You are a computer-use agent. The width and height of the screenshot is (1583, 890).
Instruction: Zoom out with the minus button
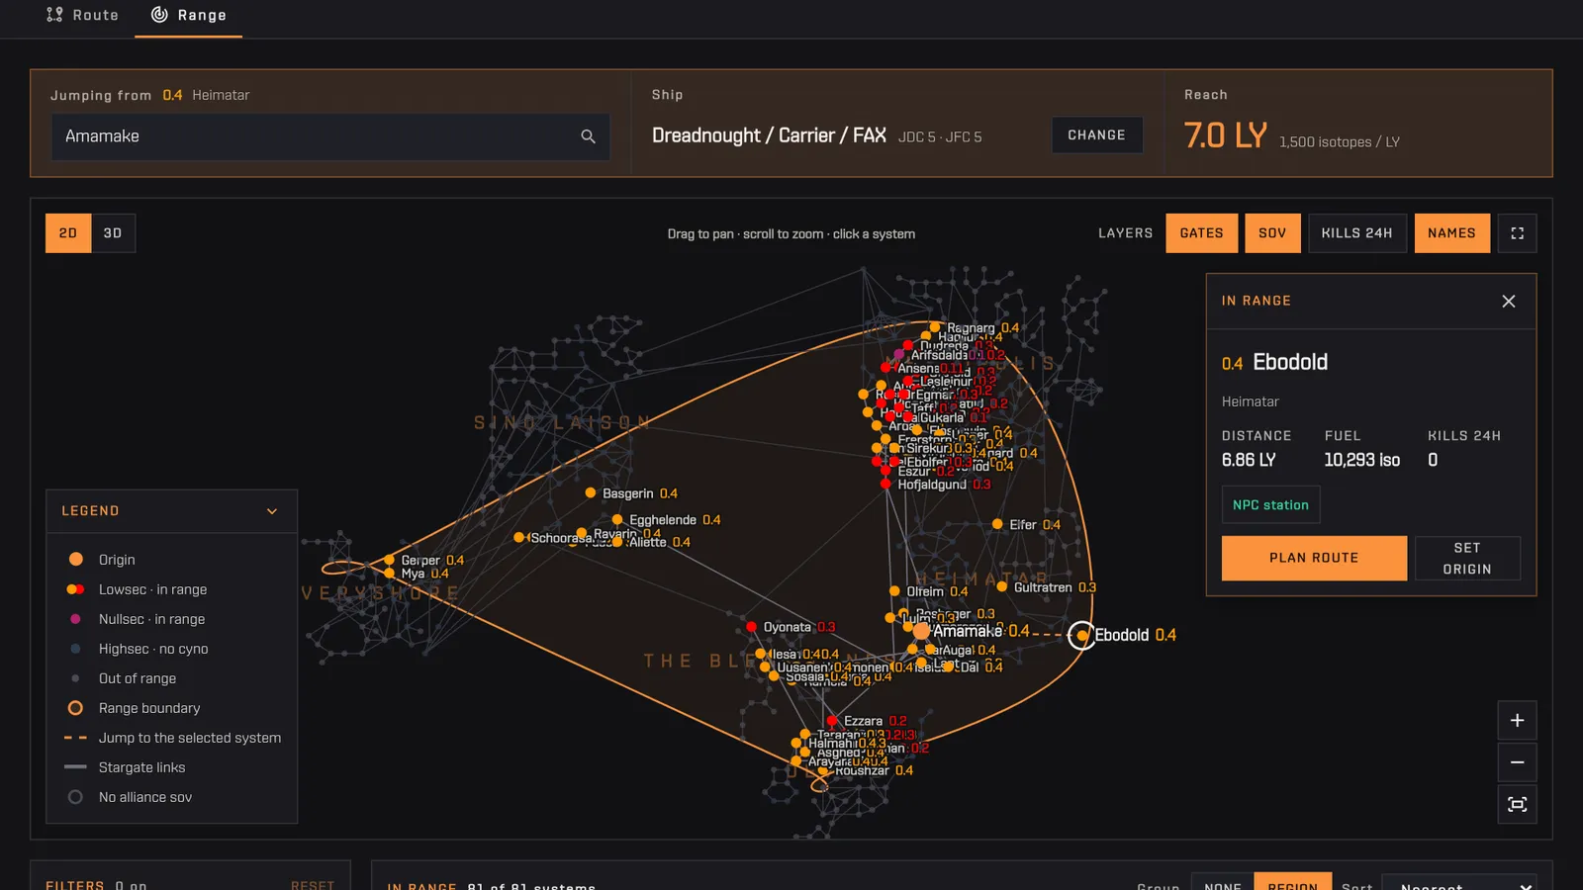tap(1517, 762)
